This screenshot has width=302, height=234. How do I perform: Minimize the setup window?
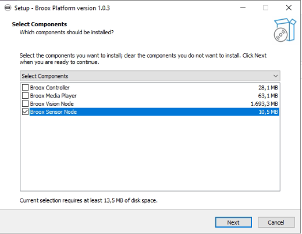(x=243, y=8)
